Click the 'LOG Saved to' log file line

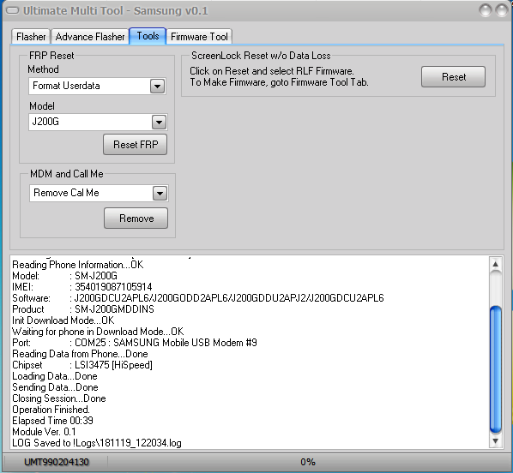coord(97,443)
